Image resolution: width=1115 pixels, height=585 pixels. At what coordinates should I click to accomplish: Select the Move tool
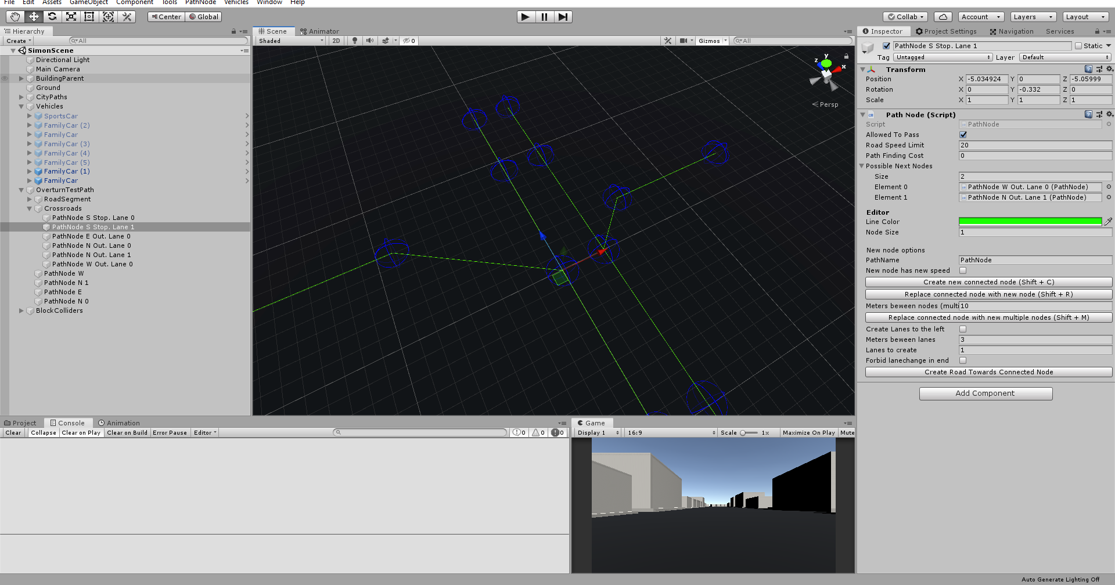34,17
